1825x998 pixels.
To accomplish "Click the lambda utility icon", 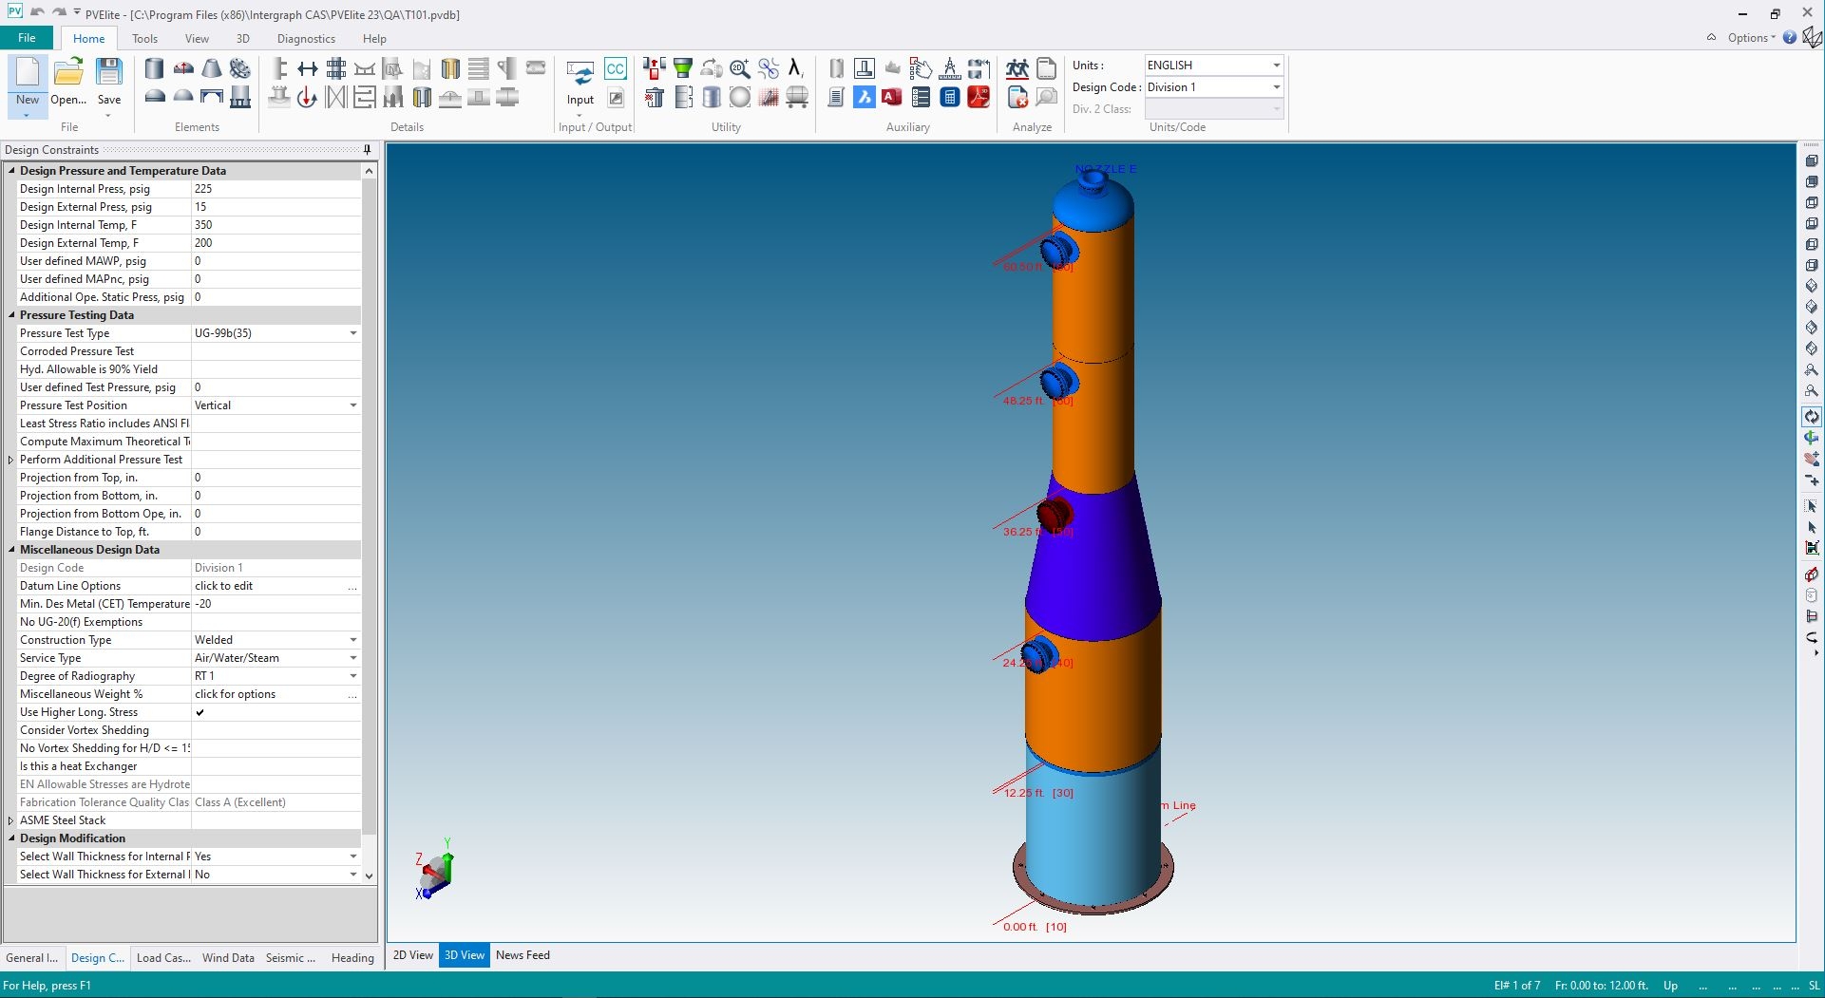I will (796, 68).
